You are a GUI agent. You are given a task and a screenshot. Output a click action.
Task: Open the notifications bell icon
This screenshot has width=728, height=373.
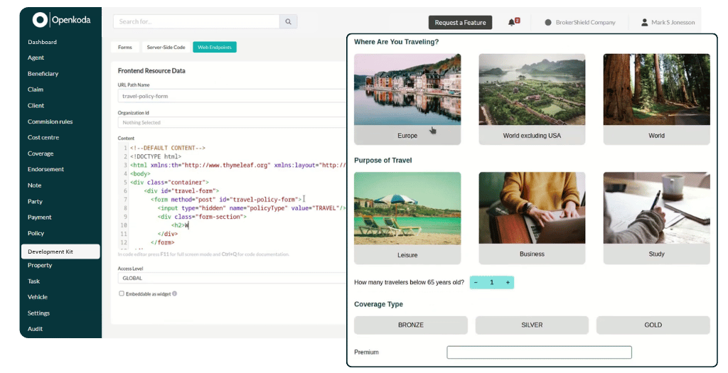click(x=511, y=23)
